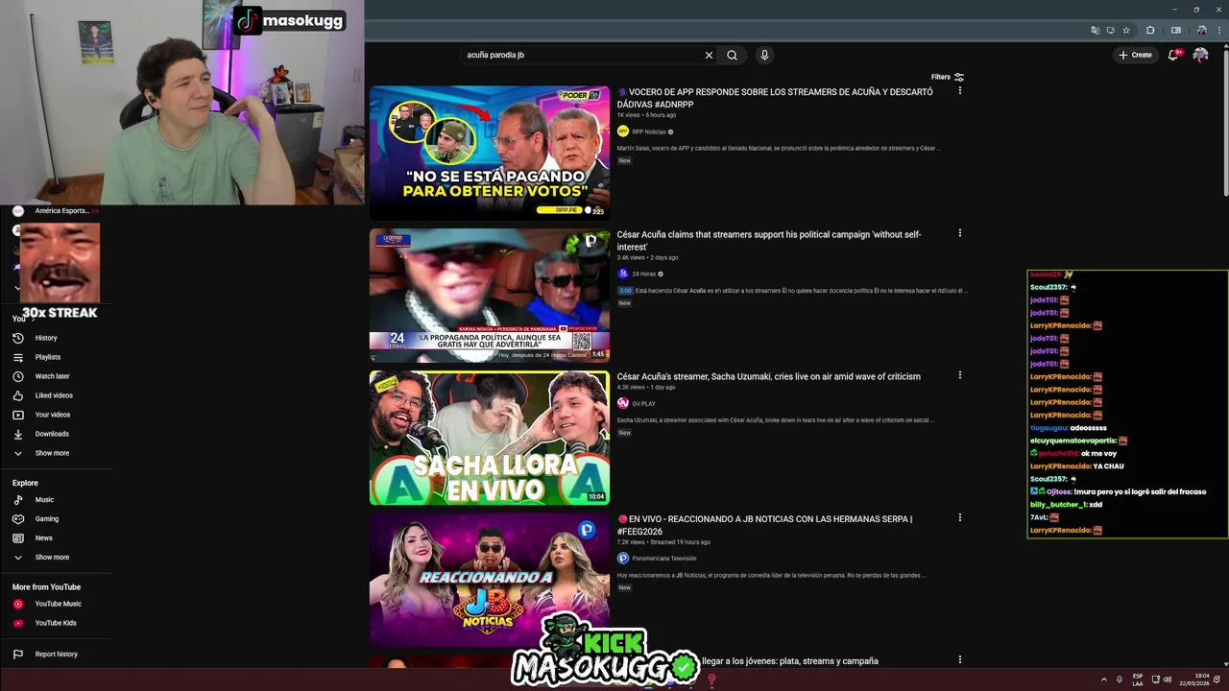Open the YouTube notifications bell
The height and width of the screenshot is (691, 1229).
click(1173, 55)
